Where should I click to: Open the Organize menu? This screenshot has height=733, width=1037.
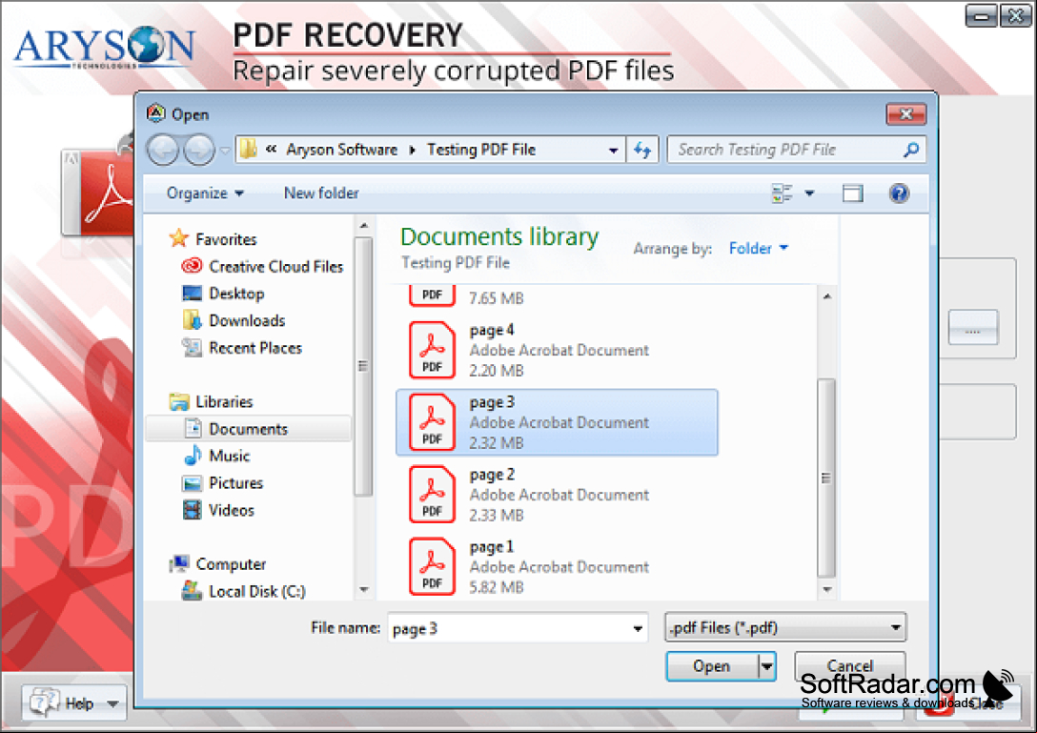205,193
